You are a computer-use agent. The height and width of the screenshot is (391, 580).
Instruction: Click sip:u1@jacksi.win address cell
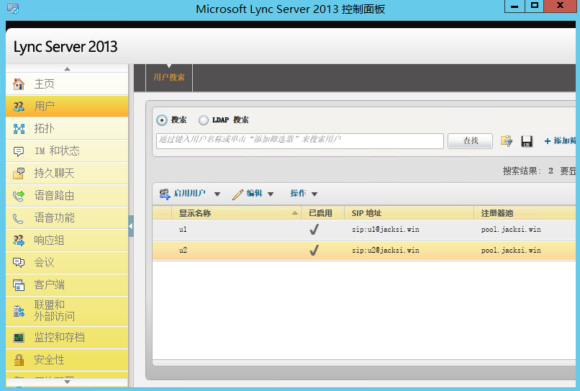tap(386, 230)
